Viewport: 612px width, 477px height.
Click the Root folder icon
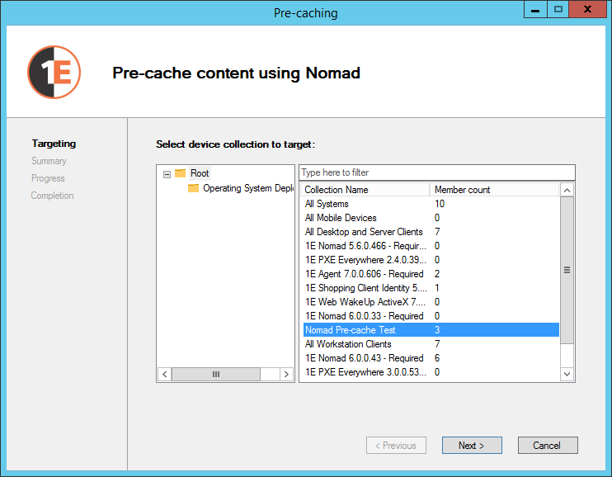click(x=180, y=173)
